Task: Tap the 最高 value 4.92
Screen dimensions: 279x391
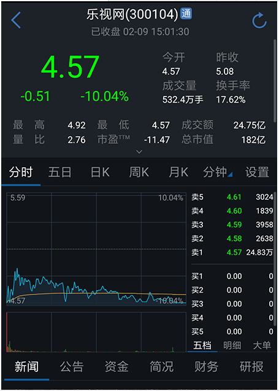Action: 77,125
